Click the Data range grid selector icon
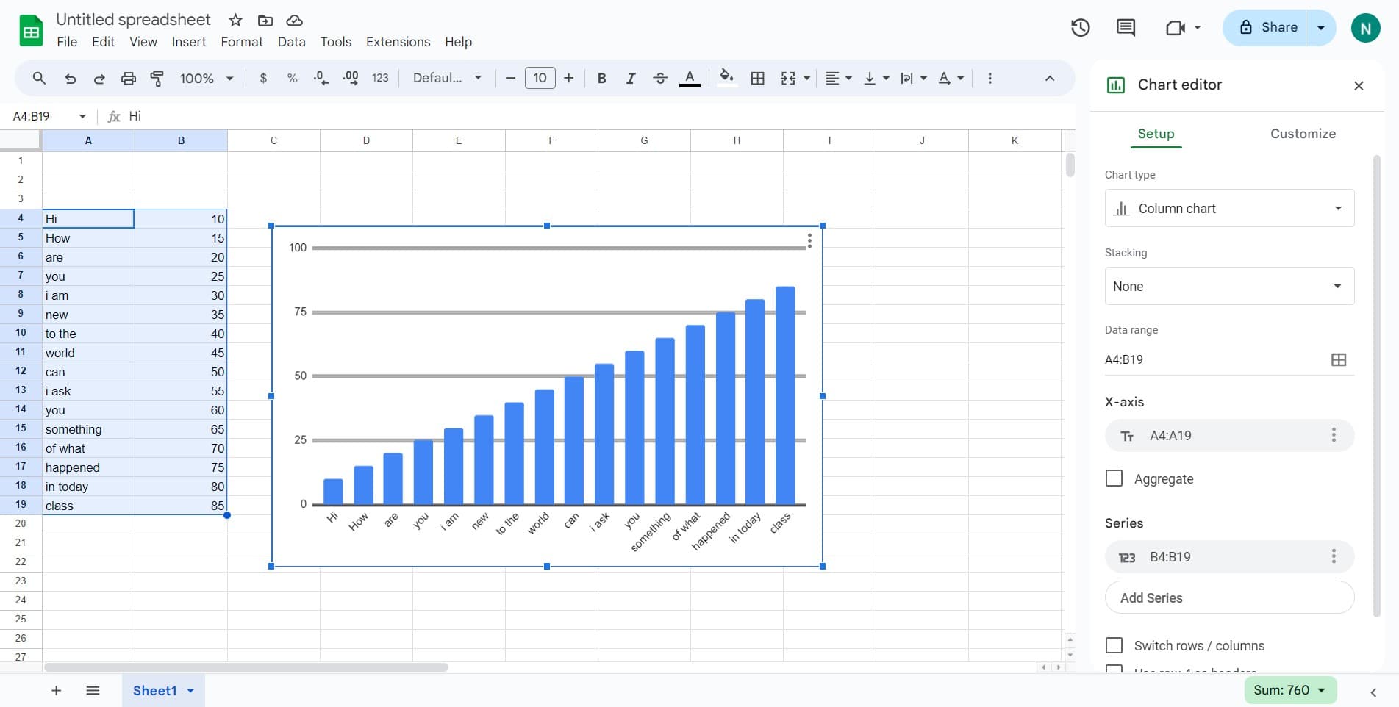This screenshot has width=1399, height=707. 1338,359
